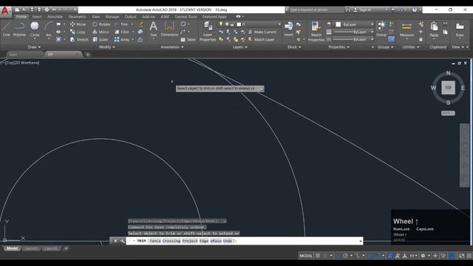Click the Erase tool icon
Image resolution: width=473 pixels, height=266 pixels.
click(x=140, y=24)
